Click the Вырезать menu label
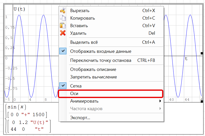 pyautogui.click(x=80, y=11)
